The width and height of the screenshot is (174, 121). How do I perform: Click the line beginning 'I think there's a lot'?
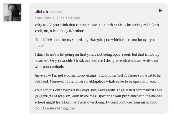(x=97, y=55)
